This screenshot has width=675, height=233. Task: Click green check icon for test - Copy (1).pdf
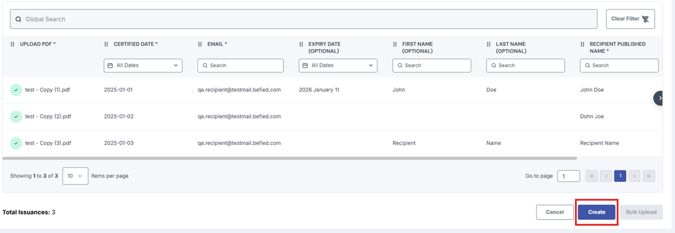16,89
